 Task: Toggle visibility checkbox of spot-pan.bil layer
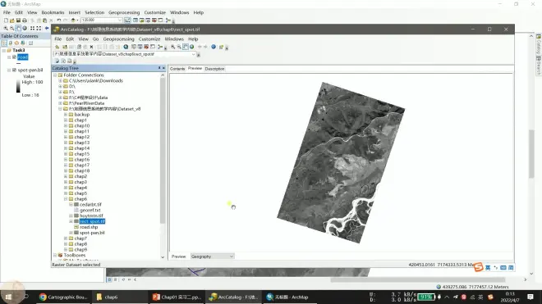tap(14, 70)
